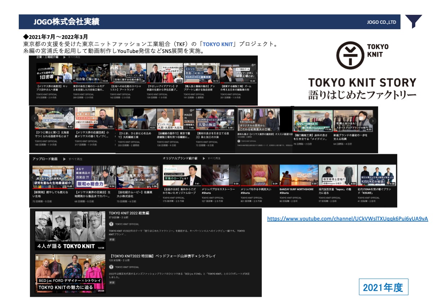Image resolution: width=438 pixels, height=303 pixels.
Task: Open the 8:42 ひつじ博士 video thumbnail
Action: point(54,118)
